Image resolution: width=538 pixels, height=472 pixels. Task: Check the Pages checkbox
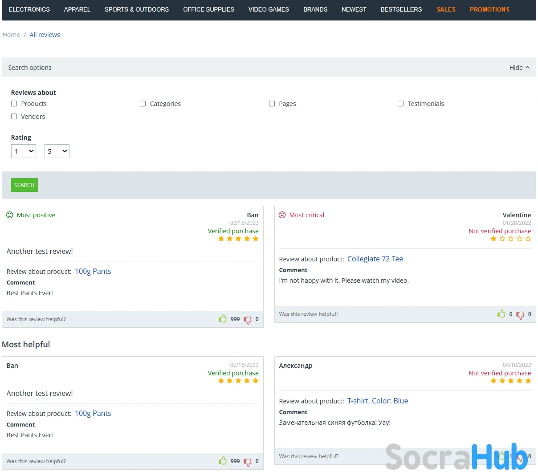pyautogui.click(x=272, y=103)
